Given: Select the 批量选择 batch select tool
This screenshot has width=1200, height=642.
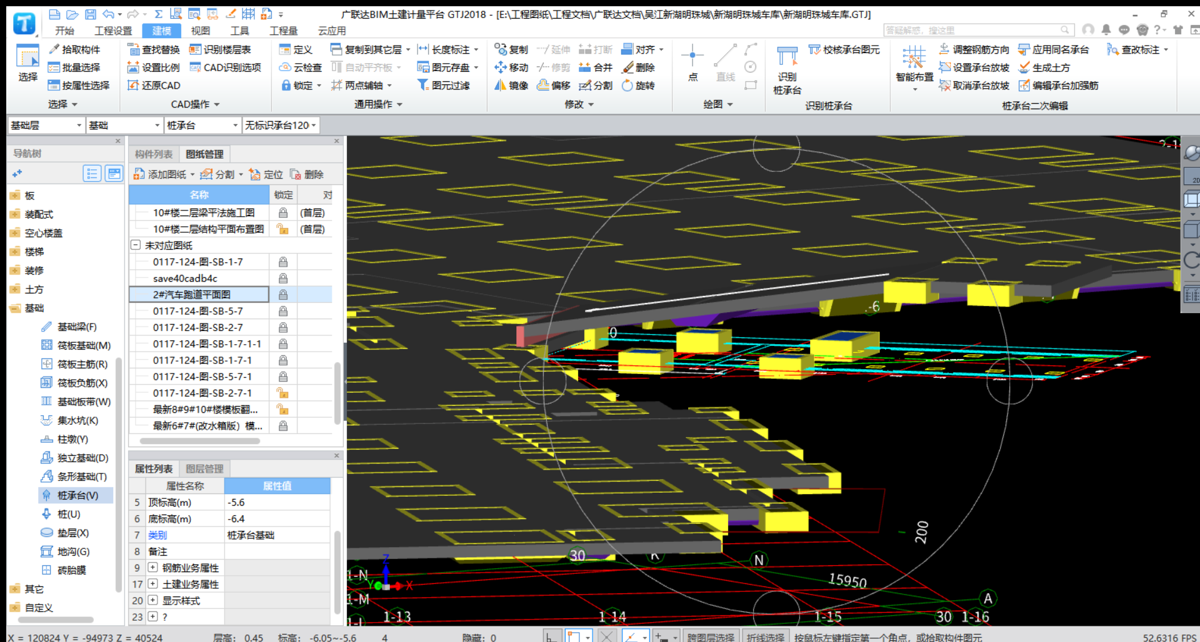Looking at the screenshot, I should [x=74, y=67].
